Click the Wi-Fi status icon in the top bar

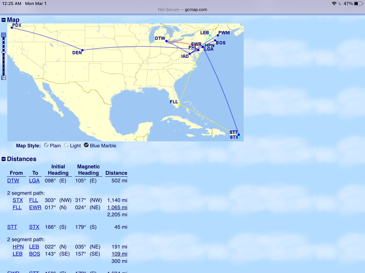(334, 4)
